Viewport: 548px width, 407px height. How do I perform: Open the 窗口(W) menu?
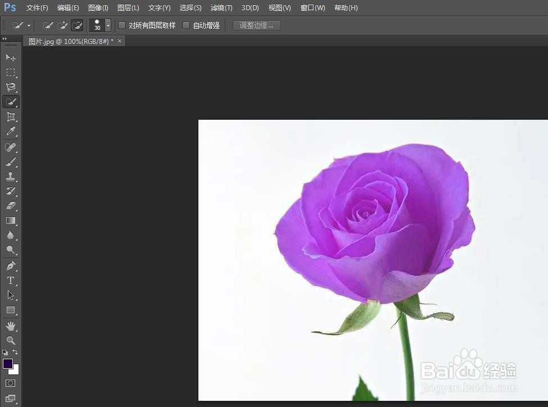(313, 8)
